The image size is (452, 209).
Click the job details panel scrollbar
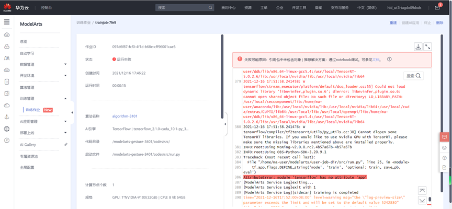[x=222, y=76]
